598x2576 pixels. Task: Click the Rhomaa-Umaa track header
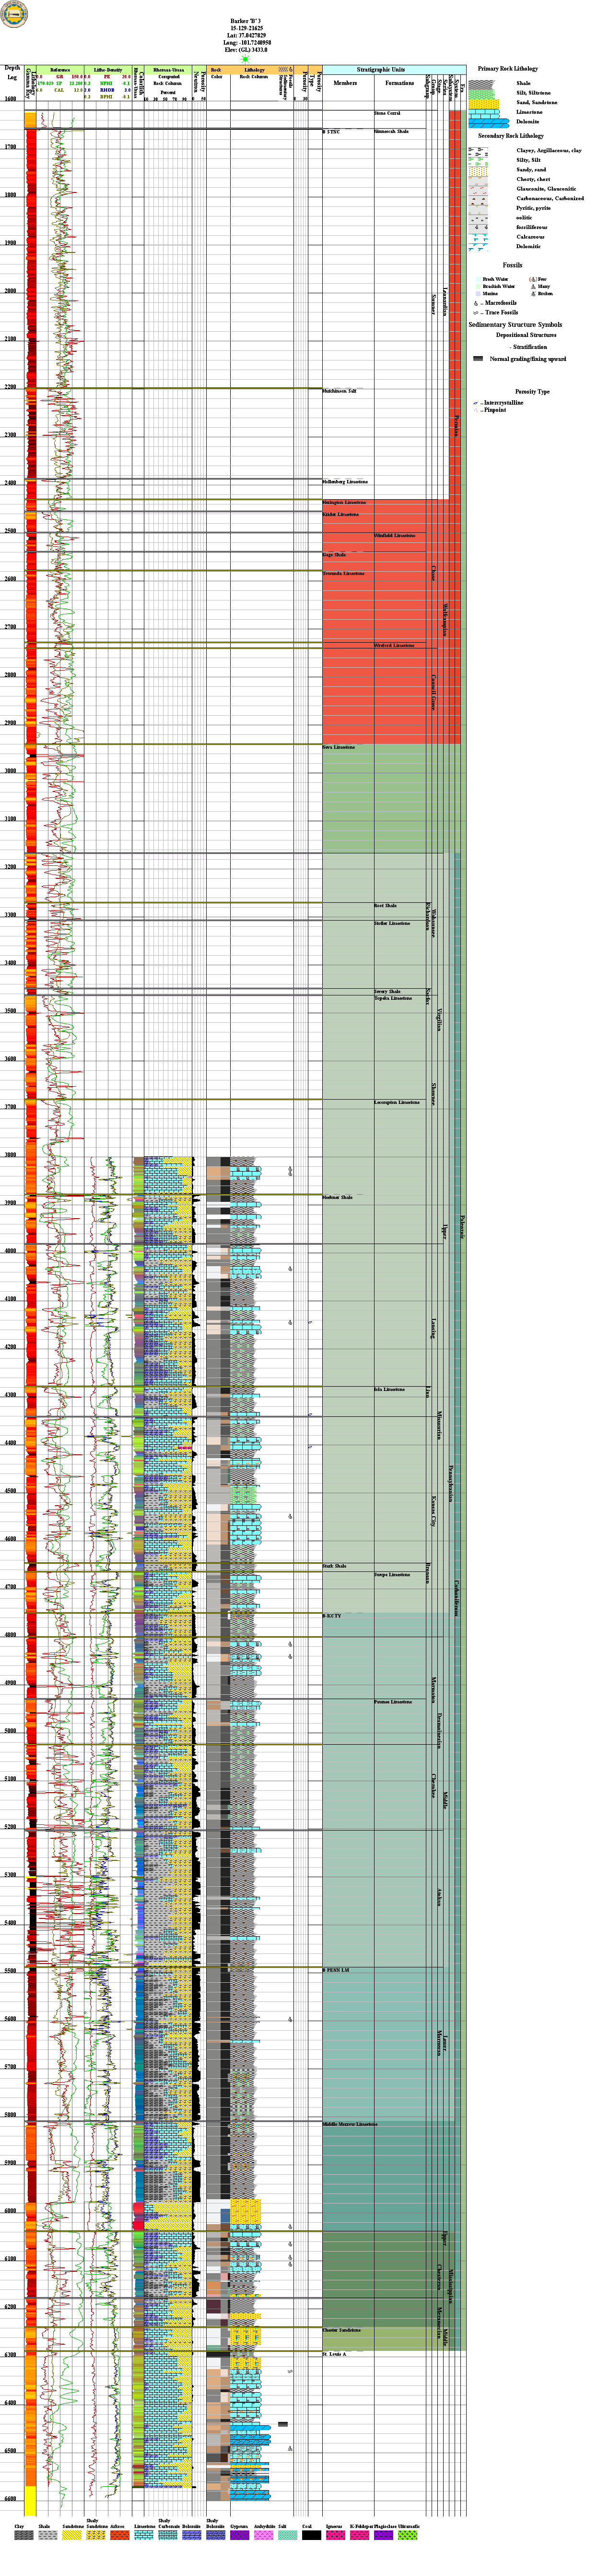pyautogui.click(x=168, y=70)
